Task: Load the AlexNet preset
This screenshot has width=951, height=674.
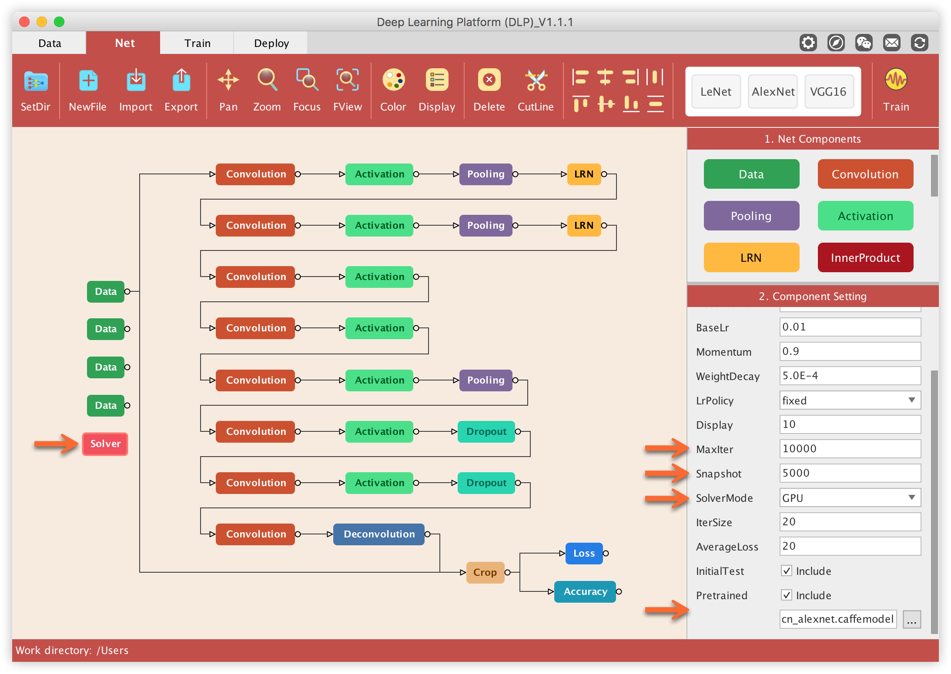Action: point(773,92)
